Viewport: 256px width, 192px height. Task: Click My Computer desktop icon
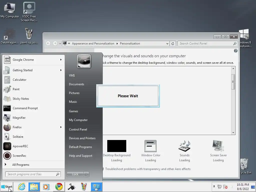pyautogui.click(x=10, y=10)
